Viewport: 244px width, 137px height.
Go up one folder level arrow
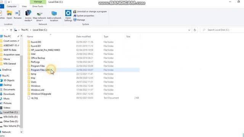click(x=11, y=30)
